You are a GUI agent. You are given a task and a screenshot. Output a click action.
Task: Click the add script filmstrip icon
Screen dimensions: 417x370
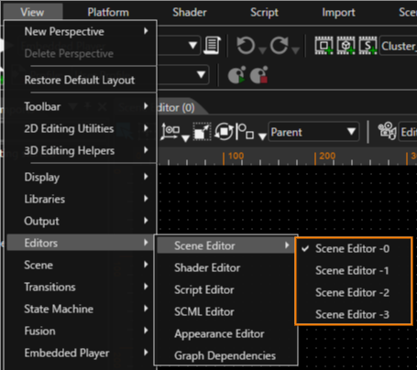tap(368, 46)
